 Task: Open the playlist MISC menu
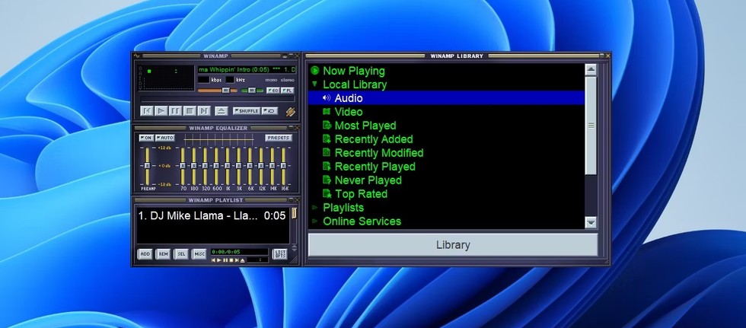(x=199, y=254)
